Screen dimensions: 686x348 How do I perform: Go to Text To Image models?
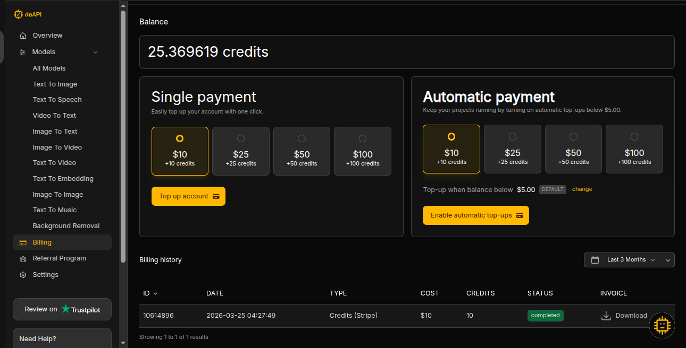pyautogui.click(x=55, y=84)
